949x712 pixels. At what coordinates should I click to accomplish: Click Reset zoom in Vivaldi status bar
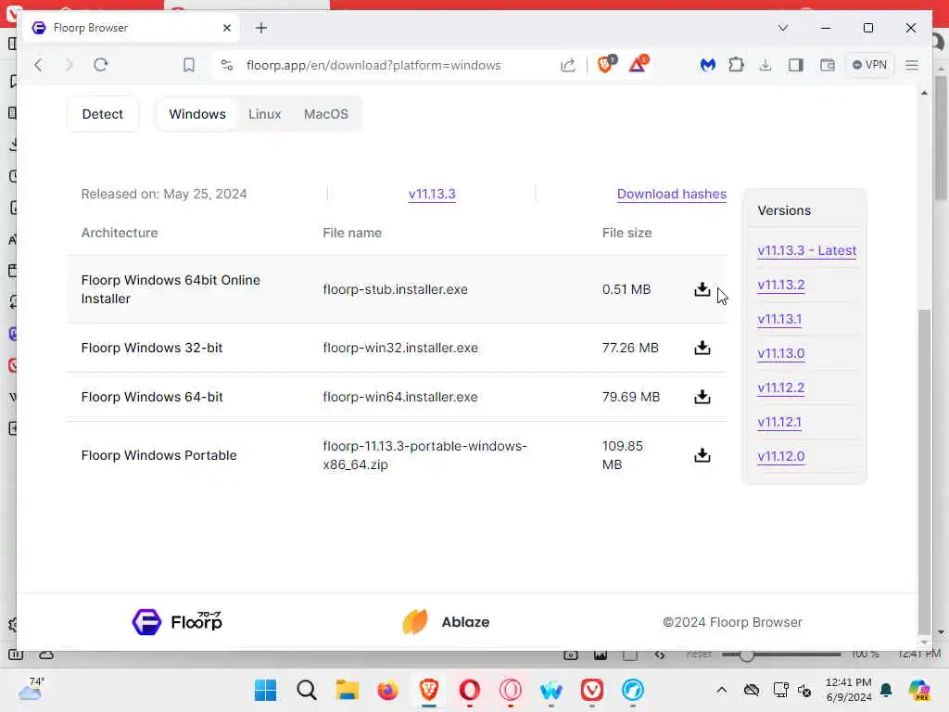(699, 655)
